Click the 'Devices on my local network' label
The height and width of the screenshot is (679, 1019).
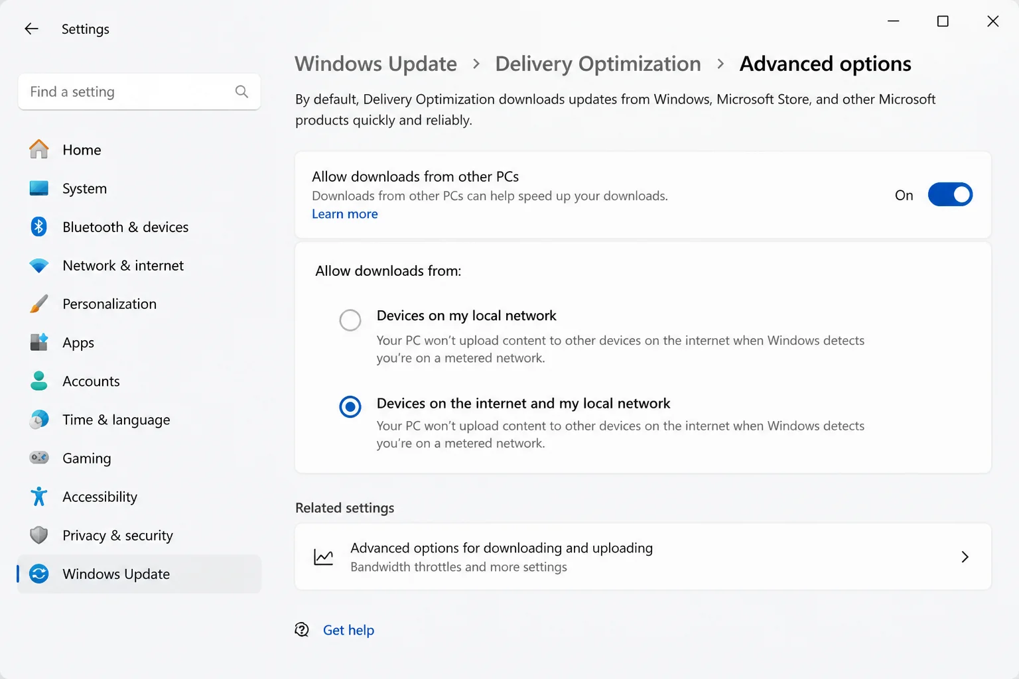pos(466,316)
